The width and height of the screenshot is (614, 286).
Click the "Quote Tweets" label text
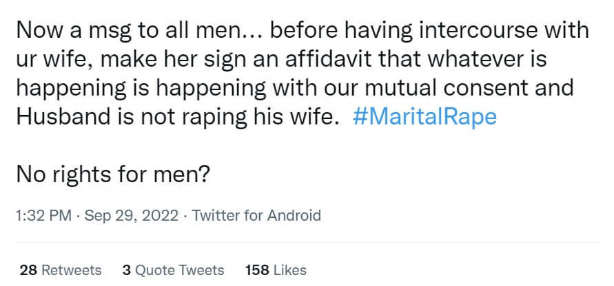click(179, 270)
